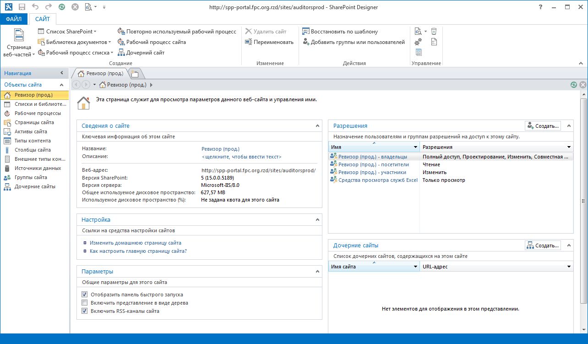The image size is (588, 344).
Task: Click Создать button in Дочерние сайты panel
Action: point(543,246)
